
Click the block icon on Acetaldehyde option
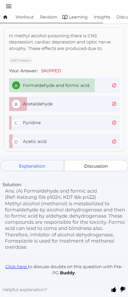[114, 104]
